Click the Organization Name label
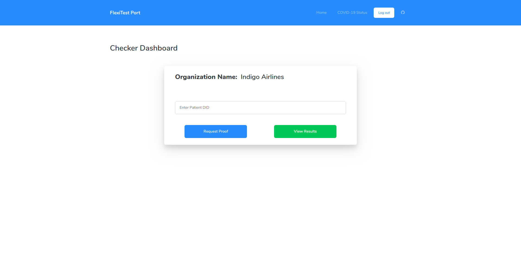521x253 pixels. coord(206,77)
